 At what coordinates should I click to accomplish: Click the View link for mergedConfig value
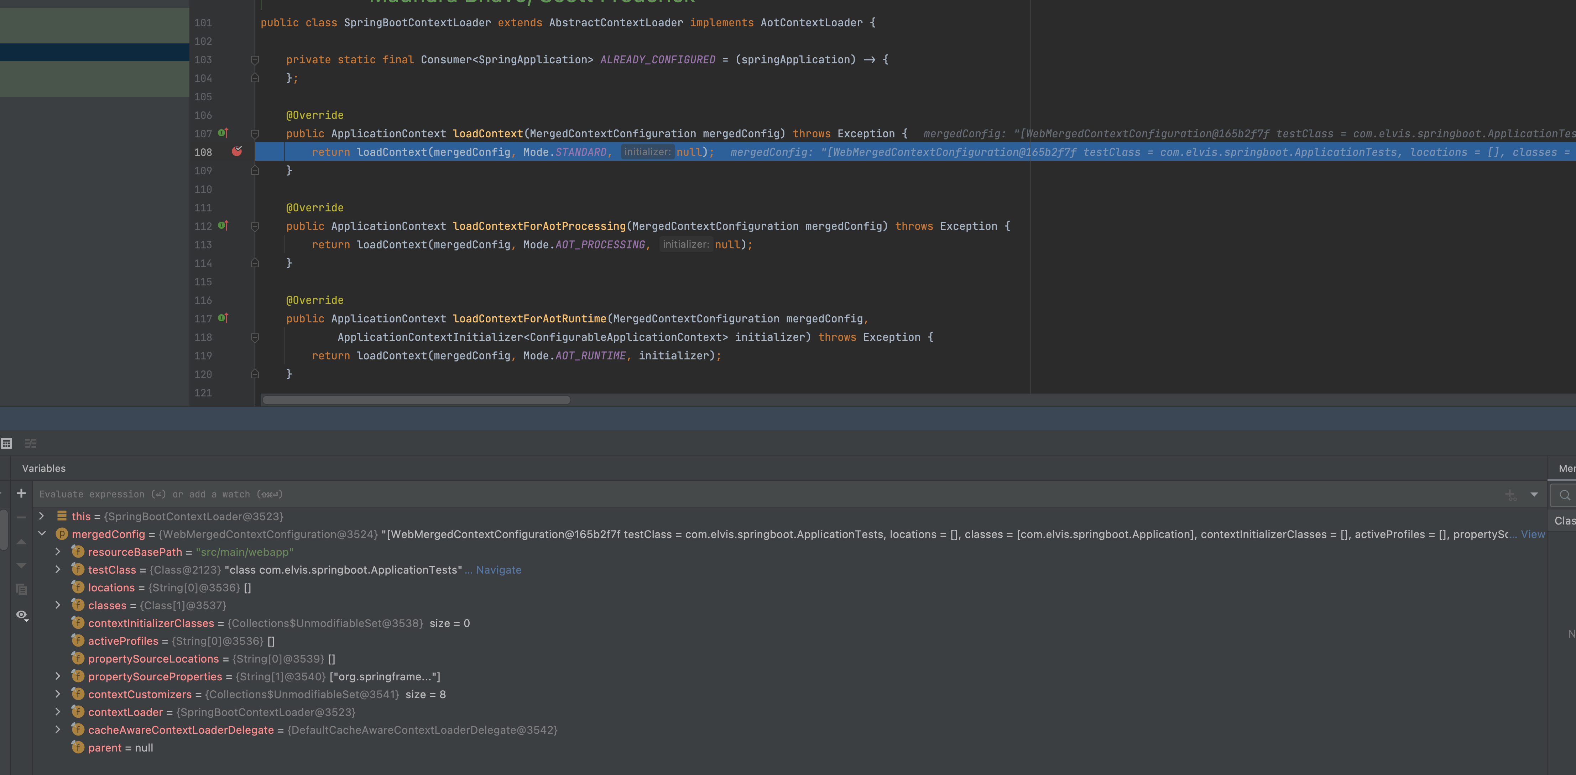click(1533, 534)
